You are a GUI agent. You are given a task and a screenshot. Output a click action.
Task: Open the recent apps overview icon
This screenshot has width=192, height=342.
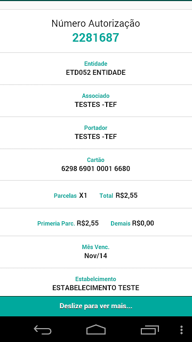pyautogui.click(x=149, y=330)
